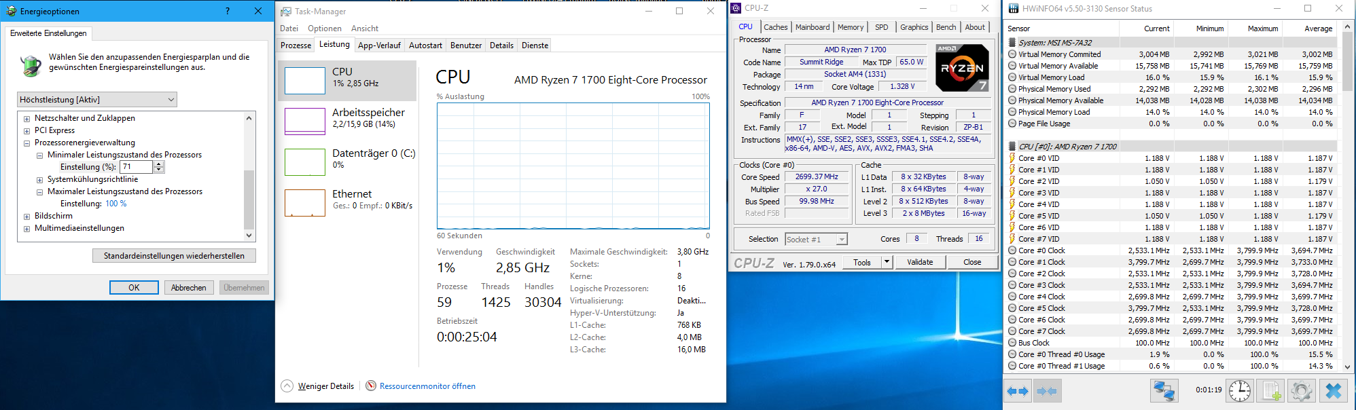Collapse Maximaler Leistungszustand des Prozessors node

pyautogui.click(x=40, y=192)
